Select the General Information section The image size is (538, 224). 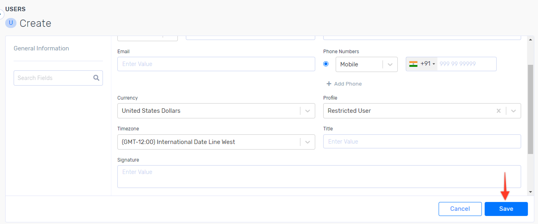(x=41, y=48)
